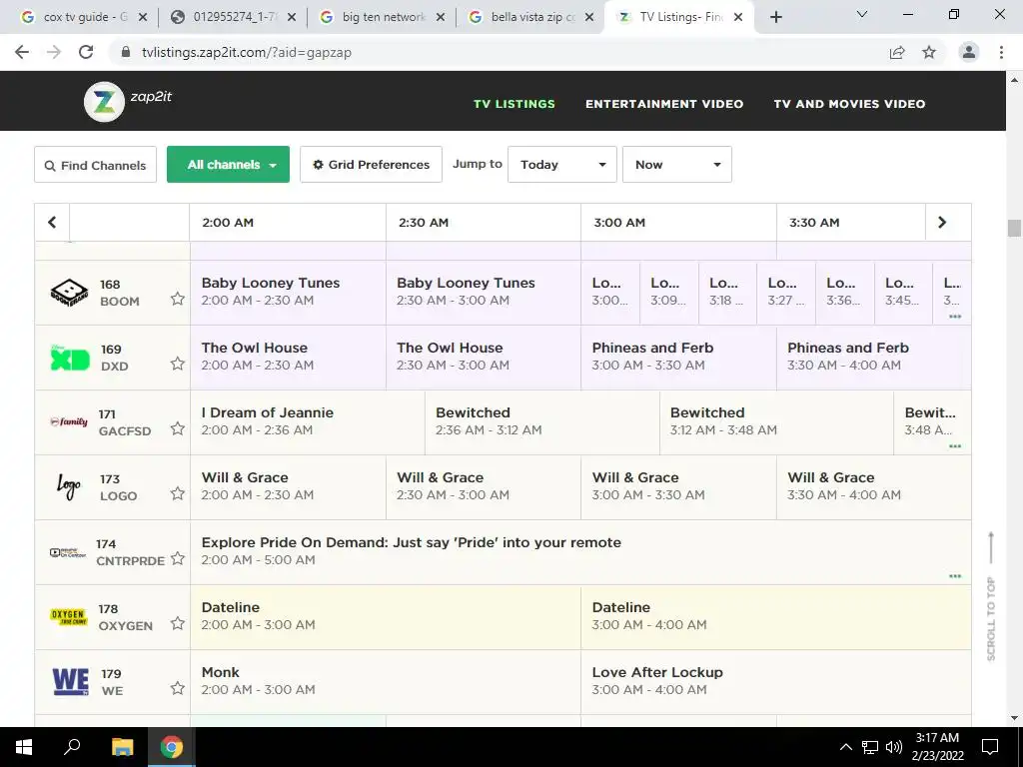Favorite the 169 DXD channel star
Screen dimensions: 1023x767
[178, 364]
